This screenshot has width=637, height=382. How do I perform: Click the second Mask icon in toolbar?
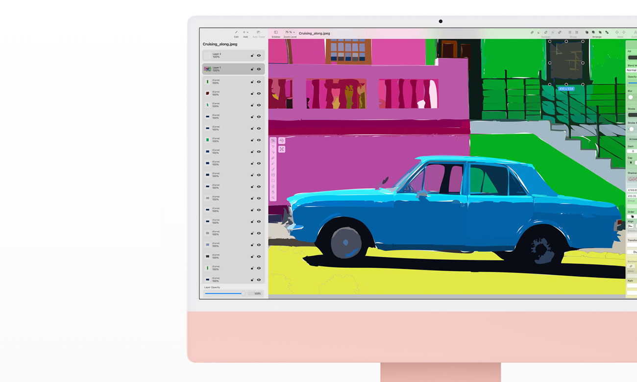coord(624,32)
